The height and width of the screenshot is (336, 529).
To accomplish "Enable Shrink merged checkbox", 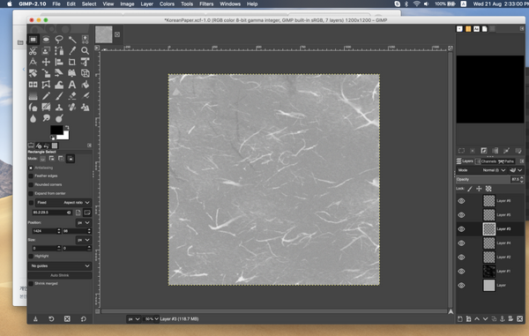I will tap(31, 284).
